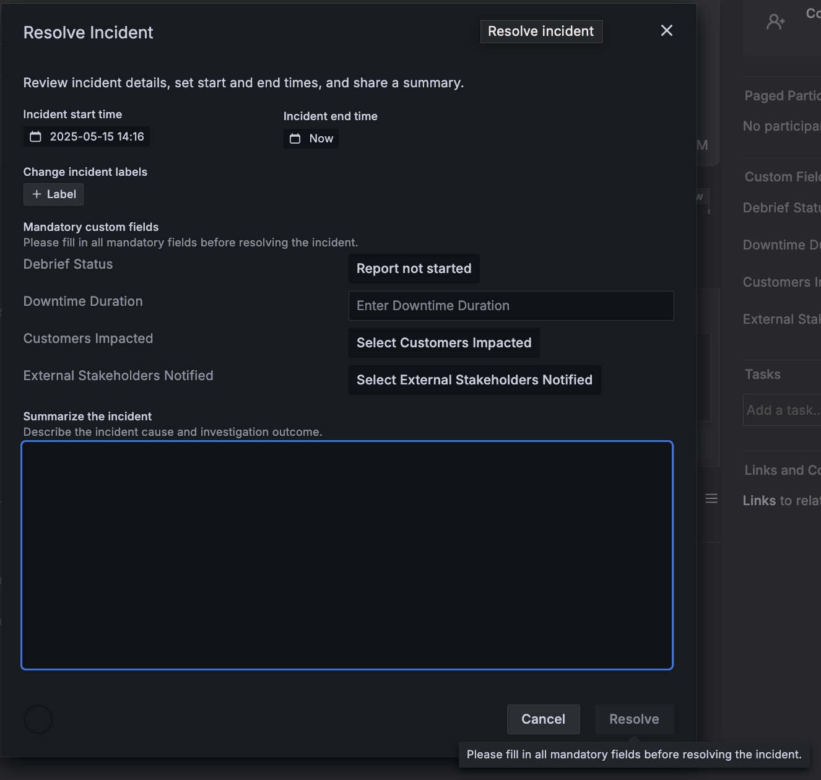821x780 pixels.
Task: Click the Enter Downtime Duration field
Action: click(x=511, y=305)
